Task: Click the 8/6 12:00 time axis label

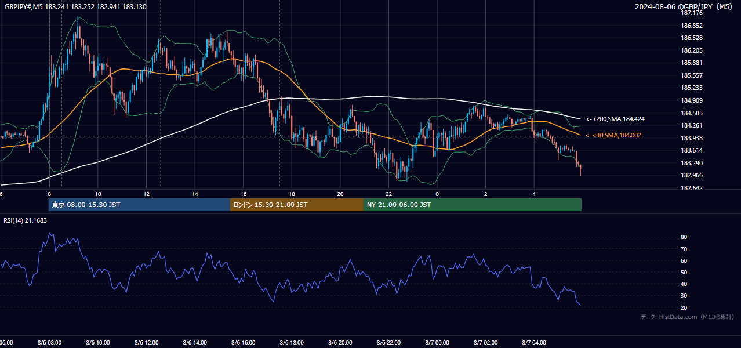Action: pos(146,343)
